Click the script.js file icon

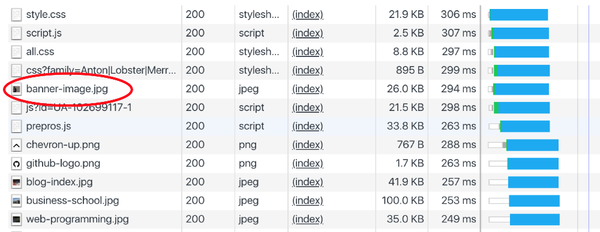(x=16, y=33)
